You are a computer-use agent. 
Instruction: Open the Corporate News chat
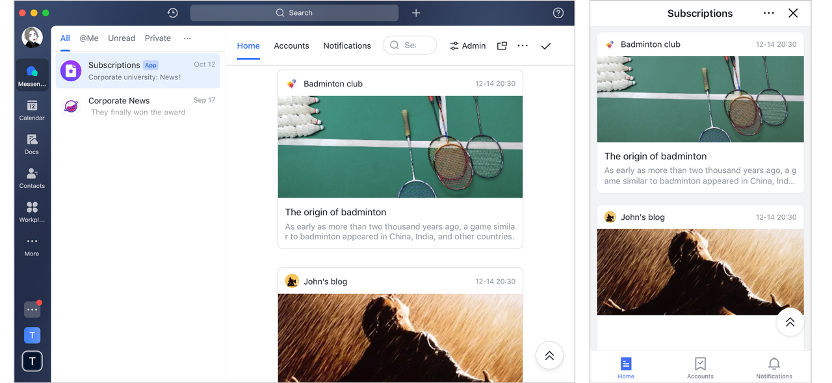coord(138,106)
